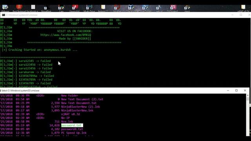This screenshot has height=141, width=251.
Task: Click the Made by [[SNAIDER]] line
Action: pos(75,39)
